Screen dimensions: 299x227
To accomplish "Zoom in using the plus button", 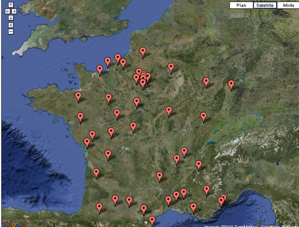I will point(11,25).
